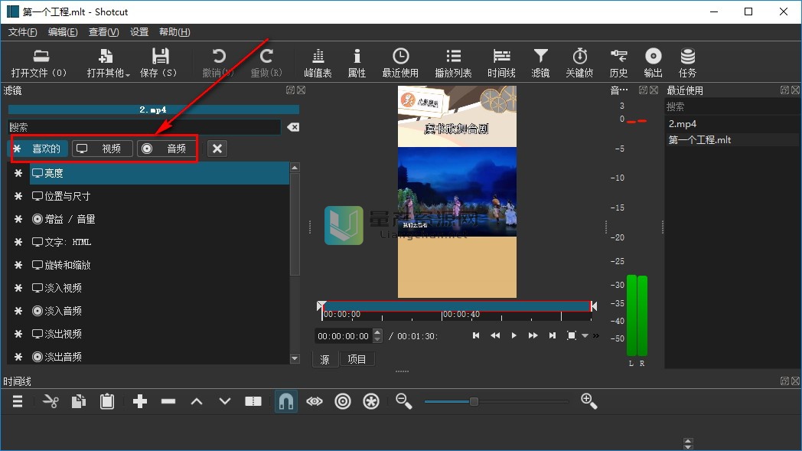The height and width of the screenshot is (451, 802).
Task: Click the 重做 redo icon
Action: pyautogui.click(x=266, y=63)
